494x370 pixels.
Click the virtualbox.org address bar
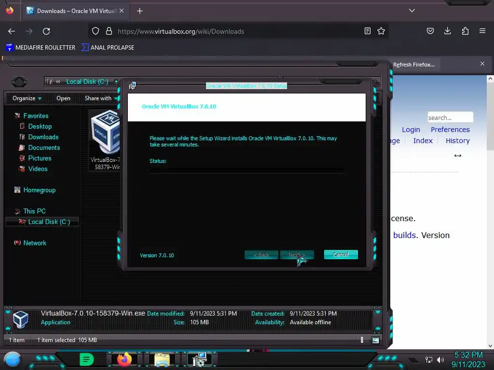coord(239,31)
